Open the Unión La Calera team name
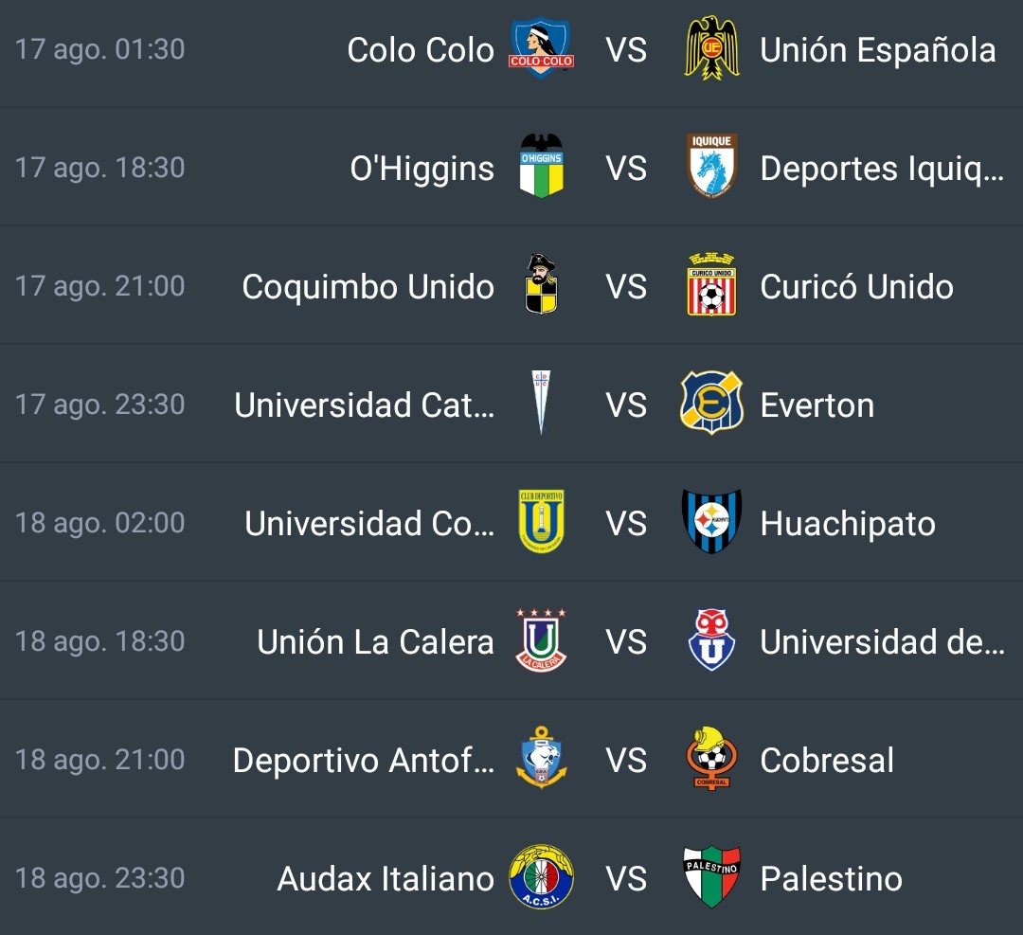This screenshot has height=935, width=1023. coord(375,642)
